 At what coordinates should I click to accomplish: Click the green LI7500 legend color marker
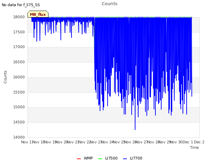[x=100, y=159]
